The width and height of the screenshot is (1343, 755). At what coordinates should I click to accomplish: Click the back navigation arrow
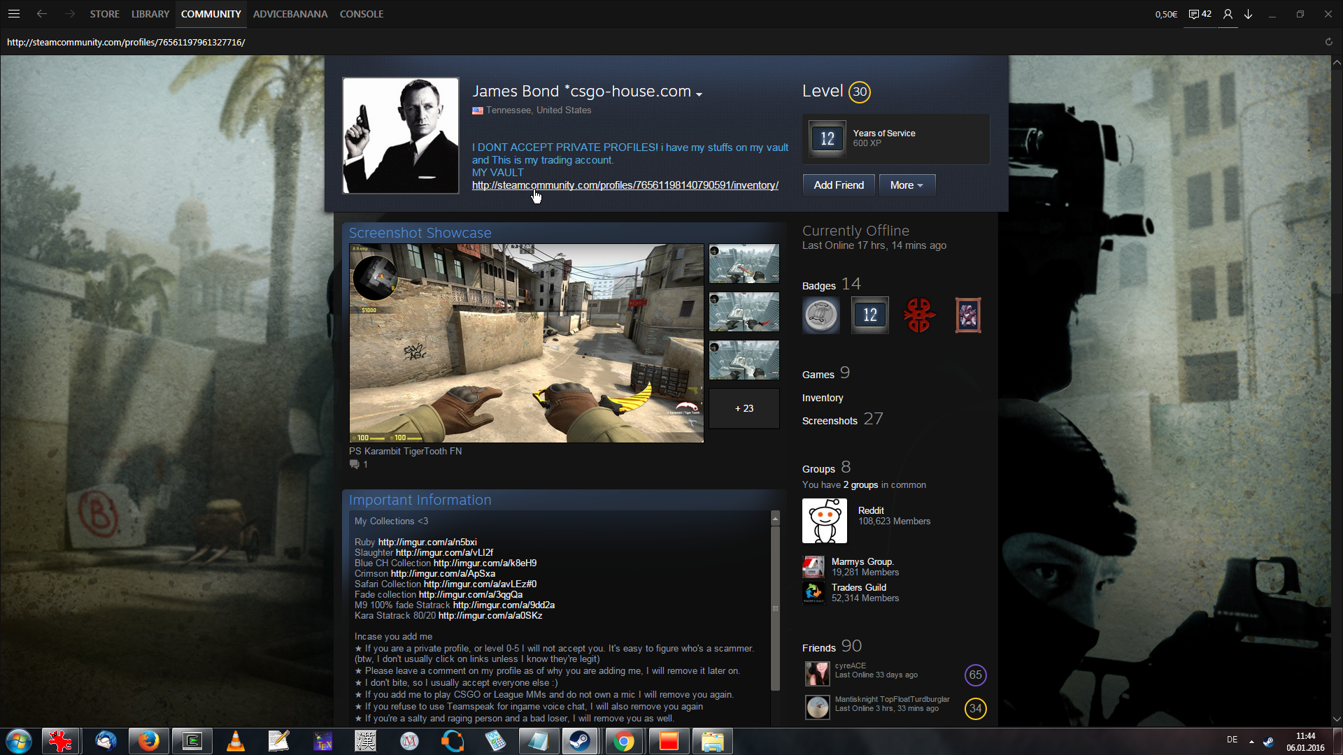coord(42,14)
